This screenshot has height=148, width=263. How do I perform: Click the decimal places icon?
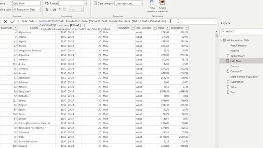[x=64, y=9]
